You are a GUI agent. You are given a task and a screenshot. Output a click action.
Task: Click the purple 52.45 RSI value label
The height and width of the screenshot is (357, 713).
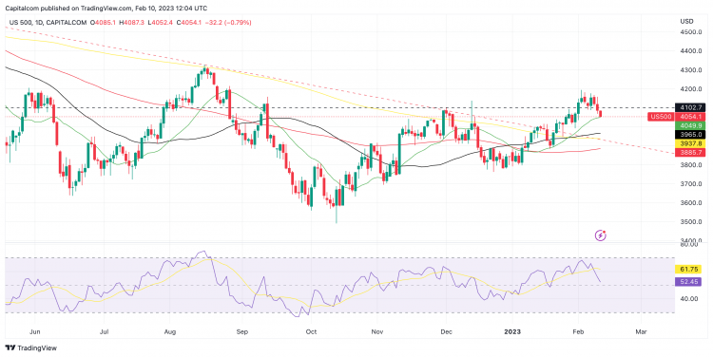click(x=688, y=282)
